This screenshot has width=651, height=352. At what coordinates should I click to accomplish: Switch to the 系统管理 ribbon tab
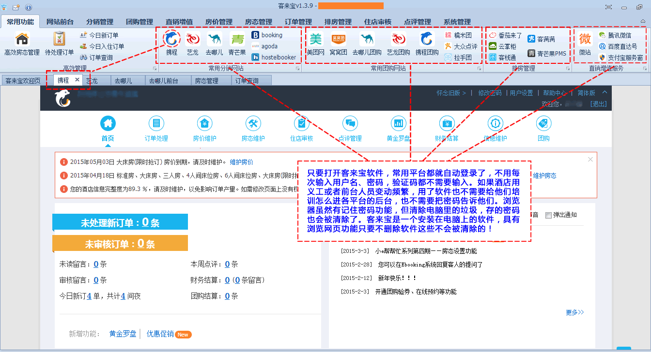457,22
